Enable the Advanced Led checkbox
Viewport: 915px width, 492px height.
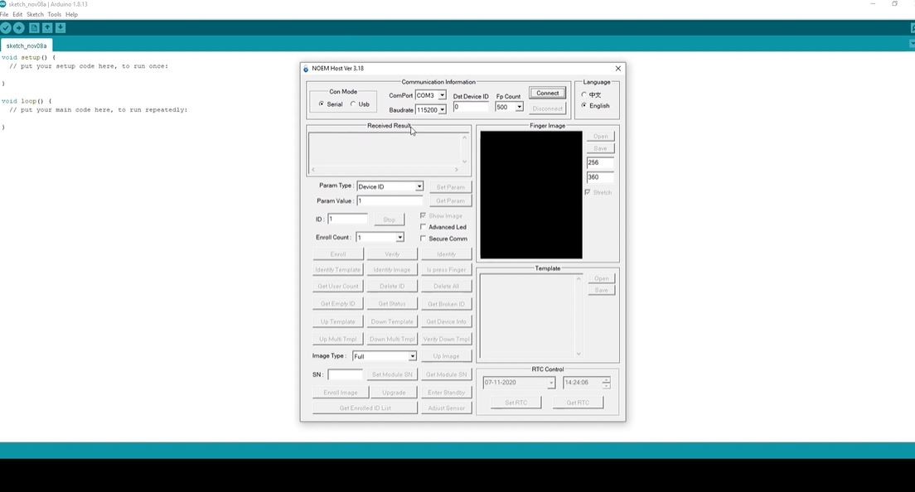424,227
